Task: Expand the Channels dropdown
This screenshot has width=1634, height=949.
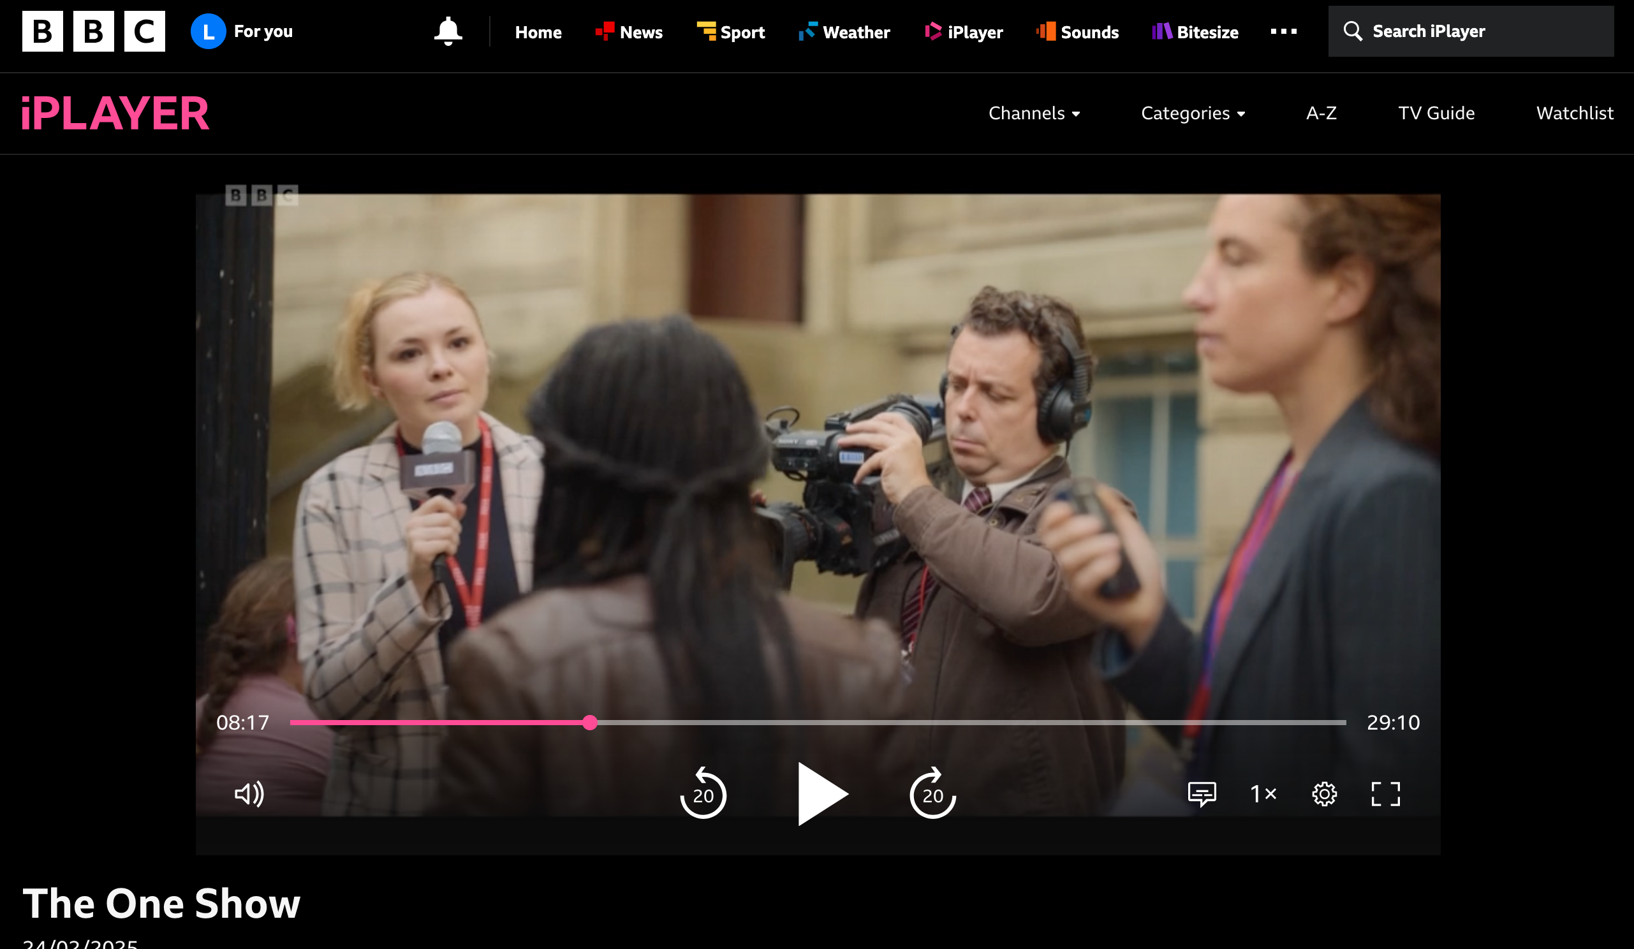Action: coord(1034,114)
